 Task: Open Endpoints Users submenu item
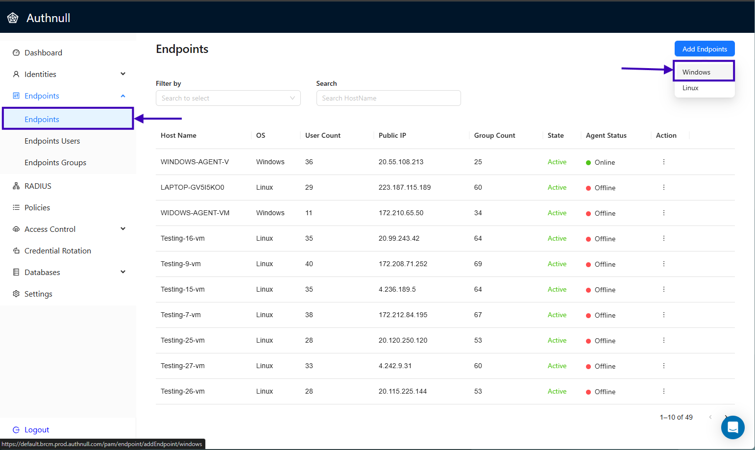pos(52,141)
